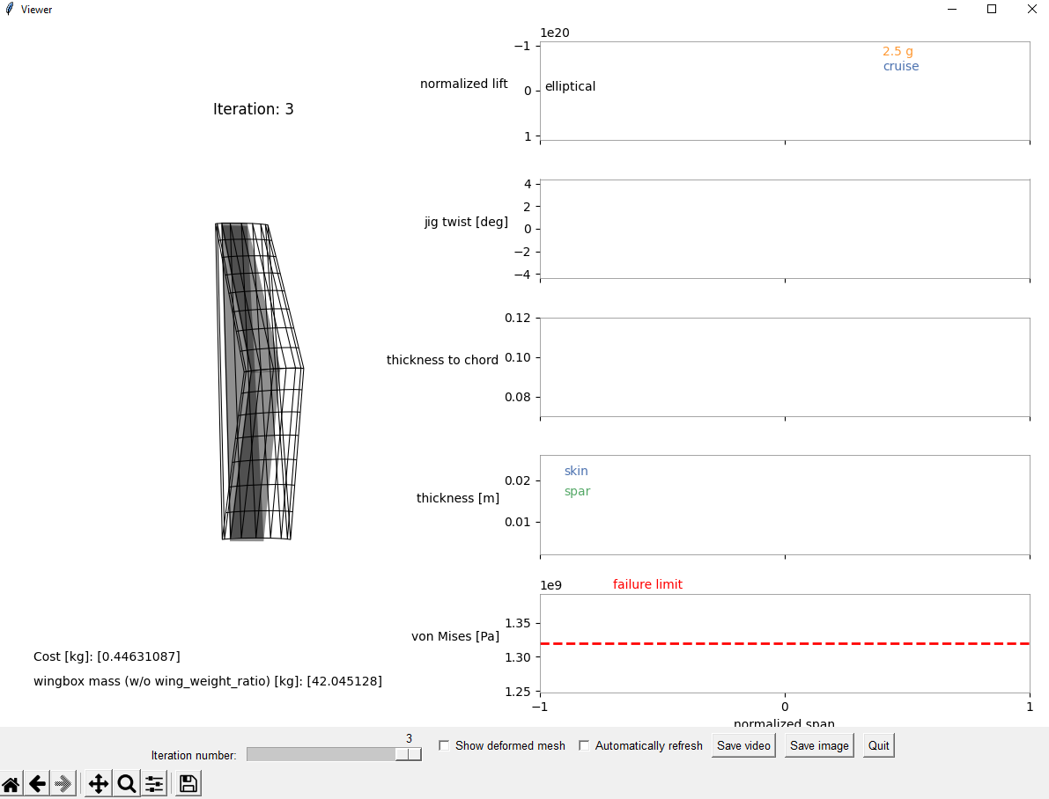Click the forward navigation arrow icon
Screen dimensions: 1049x799
(63, 783)
